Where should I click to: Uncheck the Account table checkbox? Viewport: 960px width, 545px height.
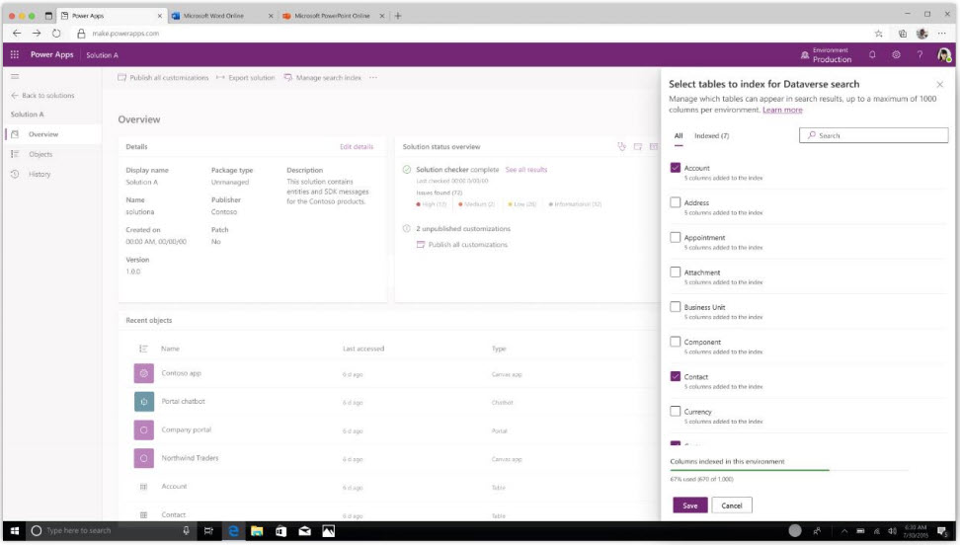pos(676,168)
